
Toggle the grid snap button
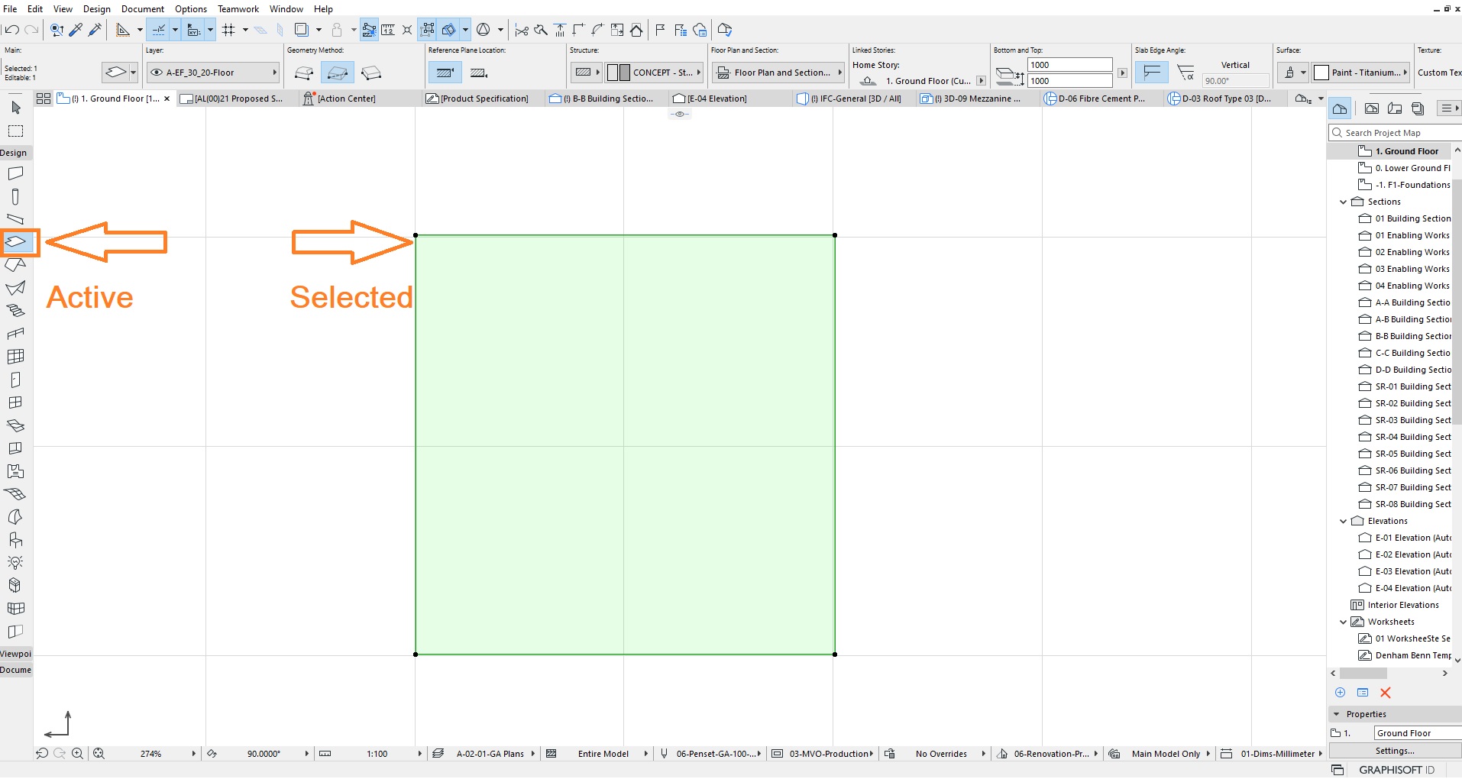(228, 30)
